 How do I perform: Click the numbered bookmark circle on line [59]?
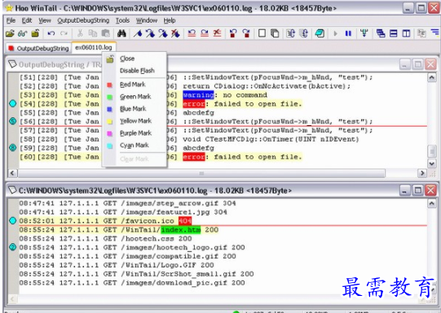(x=13, y=147)
